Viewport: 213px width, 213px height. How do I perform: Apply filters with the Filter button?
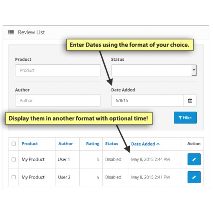pyautogui.click(x=185, y=118)
